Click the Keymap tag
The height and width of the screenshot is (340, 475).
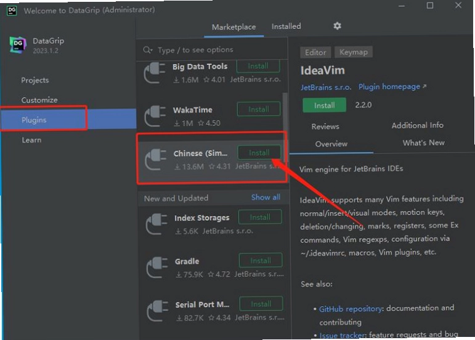[354, 52]
